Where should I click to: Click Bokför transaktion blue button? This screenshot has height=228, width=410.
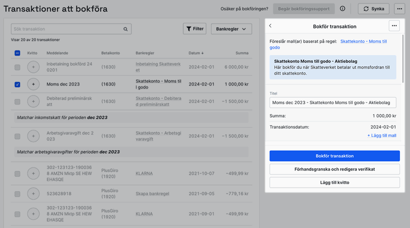coord(334,156)
